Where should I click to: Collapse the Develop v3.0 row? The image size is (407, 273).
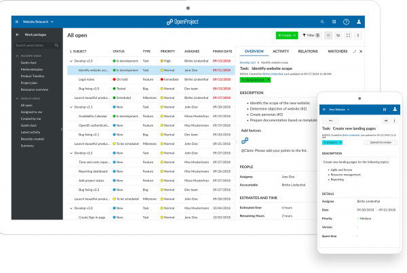(71, 208)
